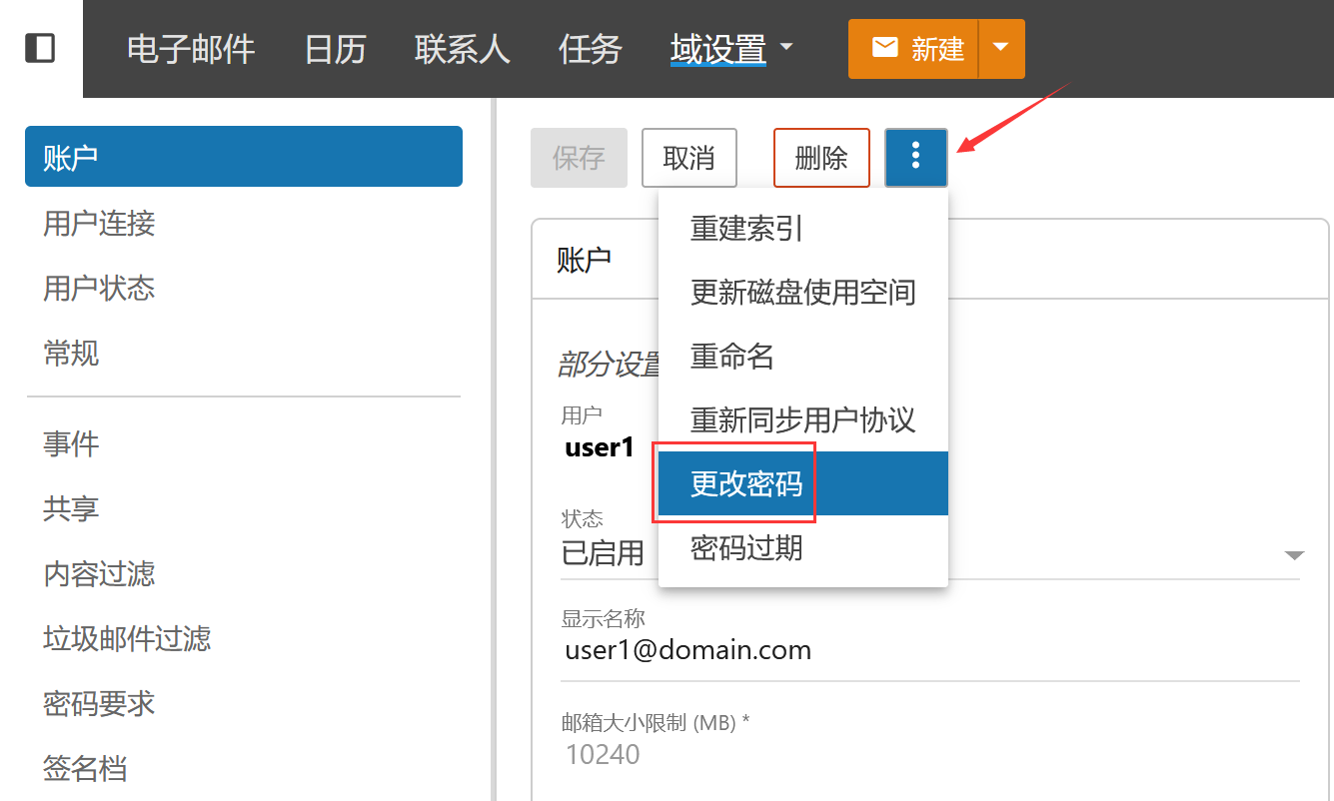Open 用户连接 in the sidebar
The image size is (1334, 801).
pos(99,223)
